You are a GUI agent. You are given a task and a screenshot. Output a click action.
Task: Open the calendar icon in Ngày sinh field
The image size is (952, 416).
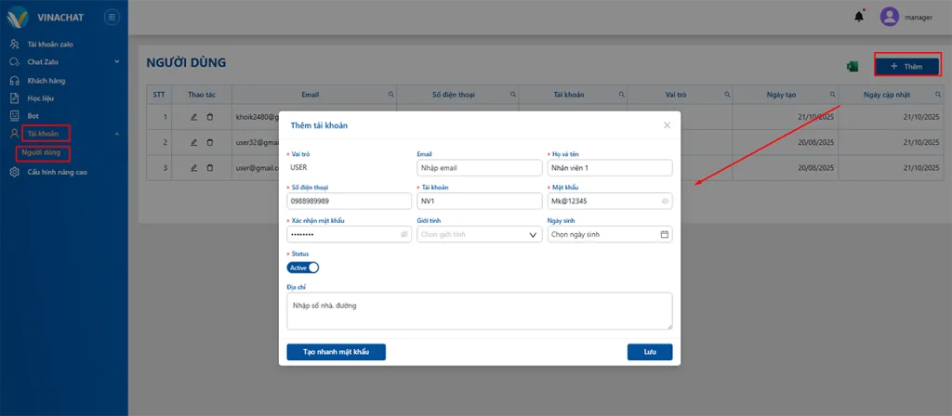[664, 235]
